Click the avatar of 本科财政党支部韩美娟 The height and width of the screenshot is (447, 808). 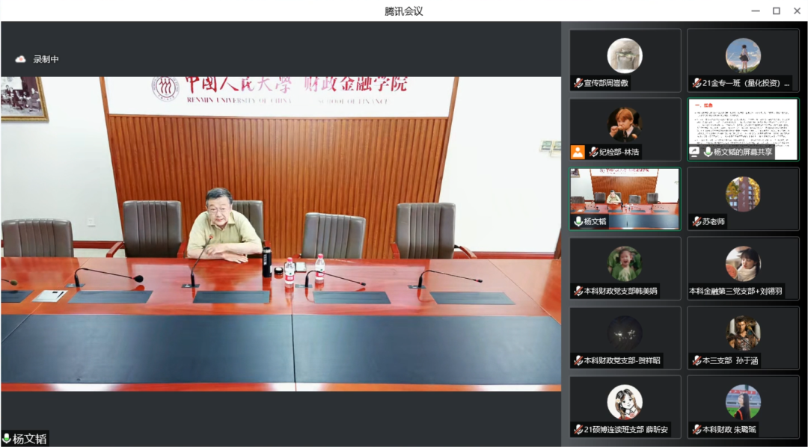coord(625,263)
